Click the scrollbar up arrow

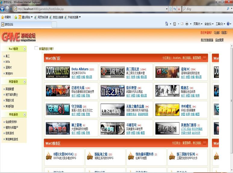tap(231, 46)
